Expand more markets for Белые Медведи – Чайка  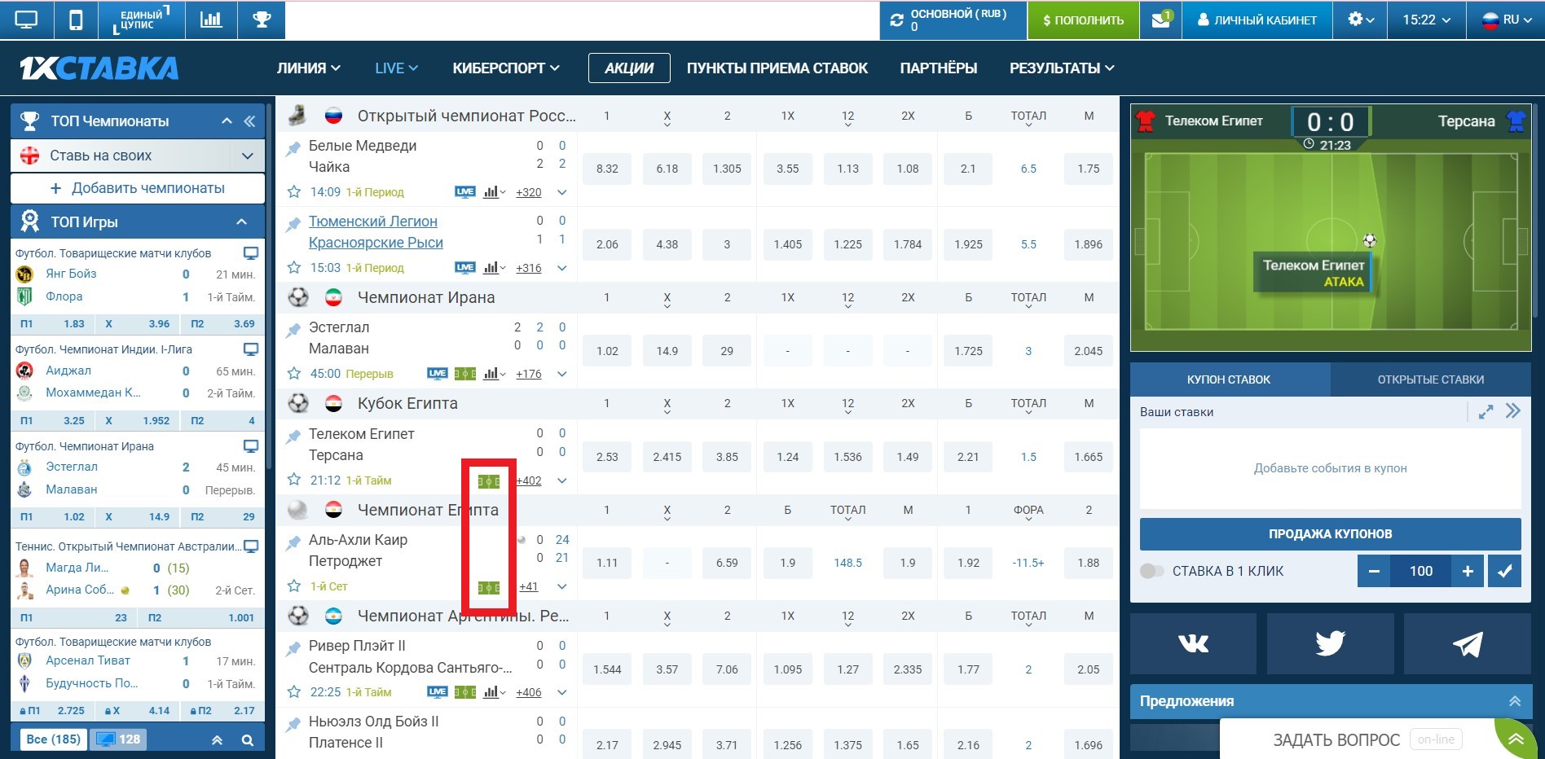561,192
